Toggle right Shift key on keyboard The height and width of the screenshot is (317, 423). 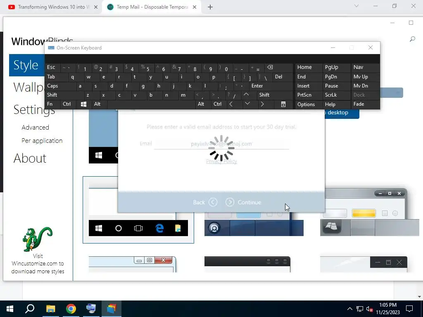[x=275, y=95]
